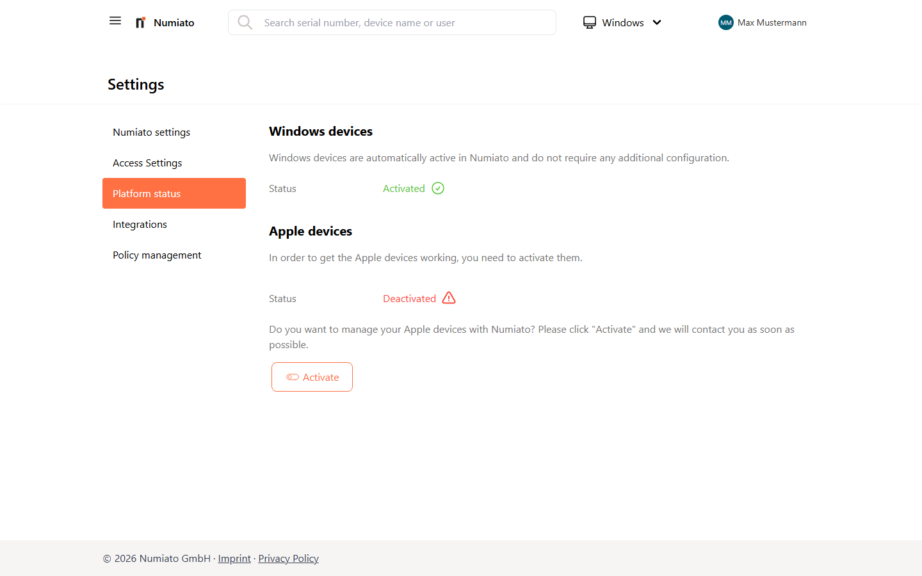Click the warning triangle next to Deactivated
The width and height of the screenshot is (922, 576).
coord(449,298)
